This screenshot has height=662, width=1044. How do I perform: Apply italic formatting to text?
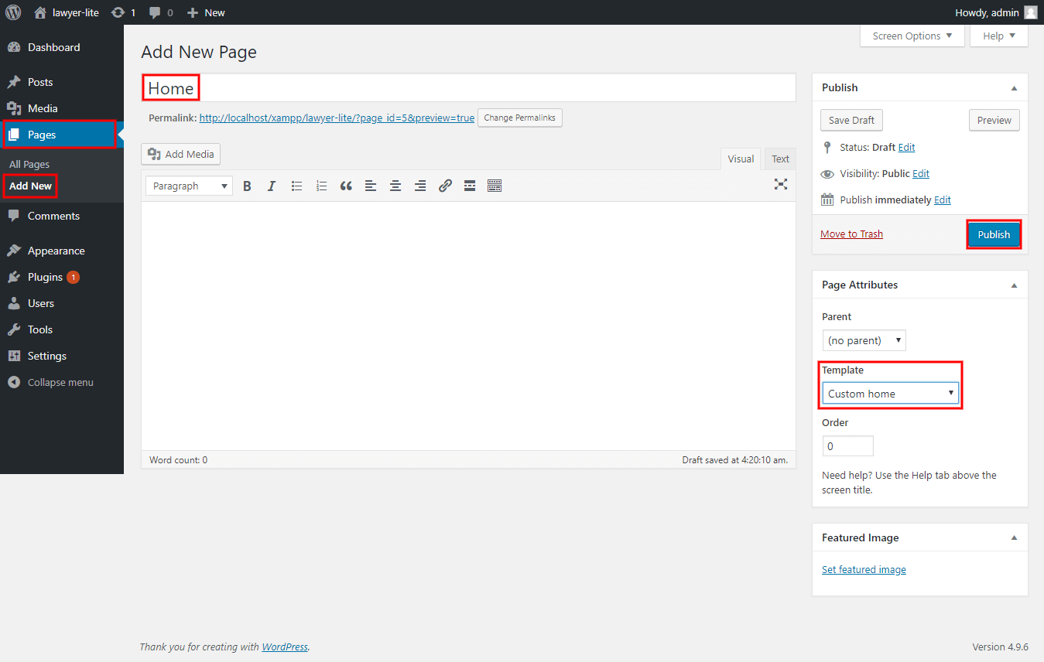[x=272, y=186]
